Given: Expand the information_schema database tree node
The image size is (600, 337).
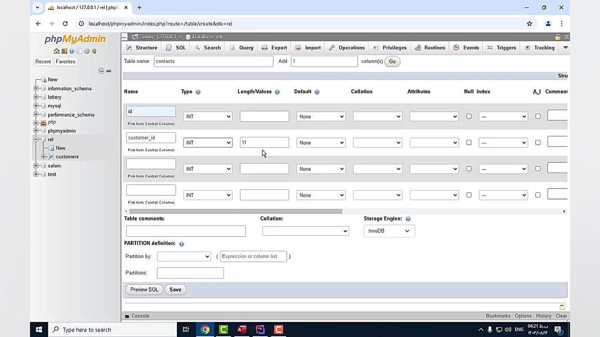Looking at the screenshot, I should pyautogui.click(x=36, y=88).
